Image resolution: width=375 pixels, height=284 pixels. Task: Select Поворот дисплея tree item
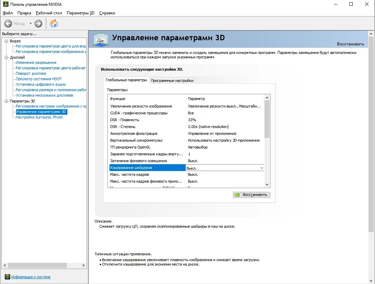[x=31, y=73]
